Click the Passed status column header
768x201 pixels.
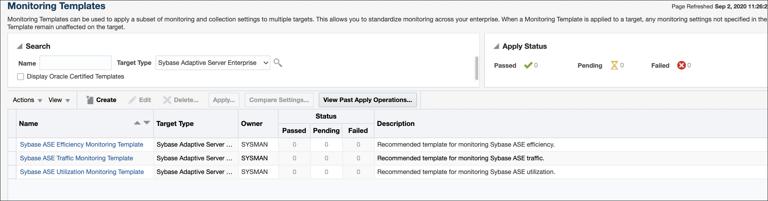(x=294, y=130)
